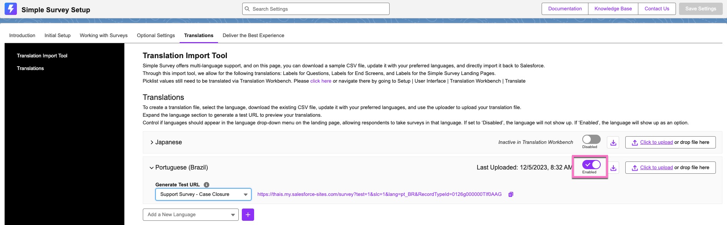727x225 pixels.
Task: Follow the 'click here' Translation Workbench link
Action: [321, 81]
